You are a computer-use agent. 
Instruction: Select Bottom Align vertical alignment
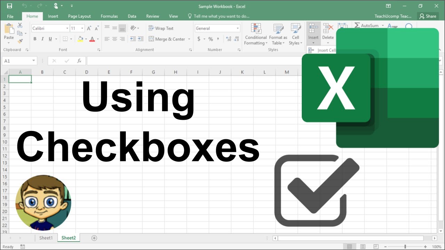(x=122, y=28)
